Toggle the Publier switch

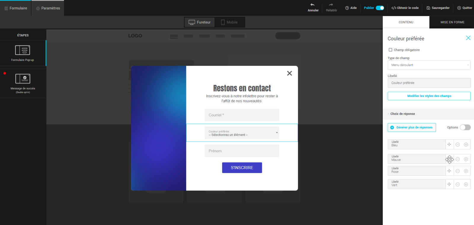(380, 8)
